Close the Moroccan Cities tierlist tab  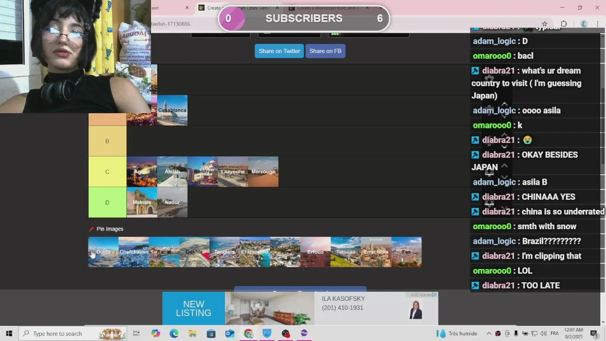(277, 8)
